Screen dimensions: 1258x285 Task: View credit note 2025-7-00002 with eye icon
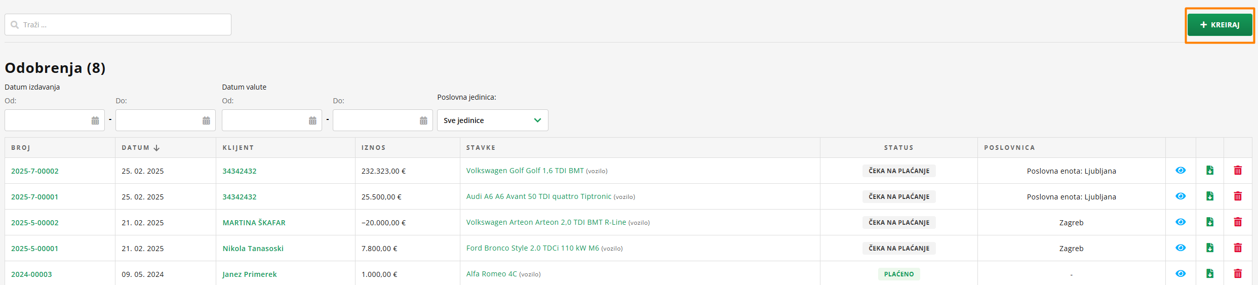coord(1181,171)
